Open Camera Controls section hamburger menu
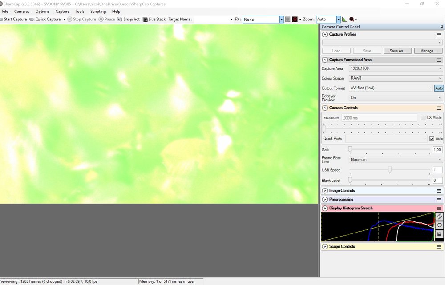Image resolution: width=445 pixels, height=285 pixels. (x=439, y=108)
